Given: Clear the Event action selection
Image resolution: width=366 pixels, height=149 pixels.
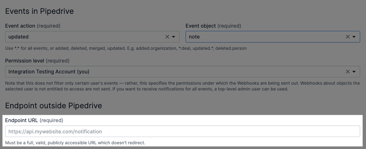Looking at the screenshot, I should coord(167,37).
